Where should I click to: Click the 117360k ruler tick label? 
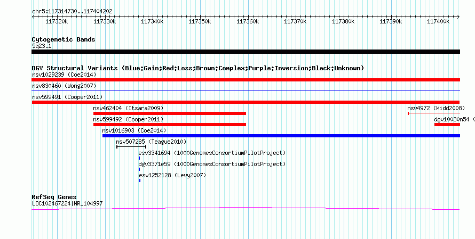[x=248, y=21]
